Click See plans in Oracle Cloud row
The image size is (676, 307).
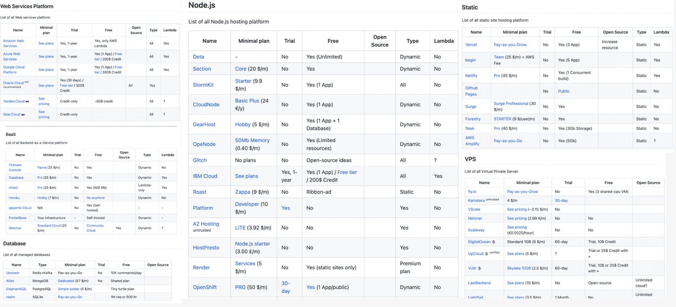[46, 85]
